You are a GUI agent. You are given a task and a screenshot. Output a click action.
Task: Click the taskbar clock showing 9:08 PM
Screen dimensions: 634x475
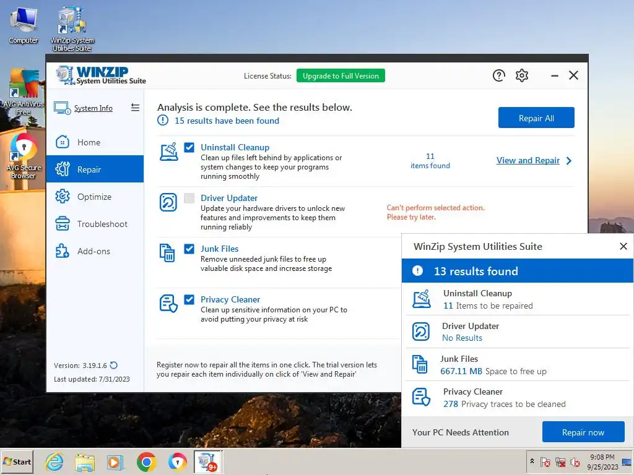click(x=602, y=461)
